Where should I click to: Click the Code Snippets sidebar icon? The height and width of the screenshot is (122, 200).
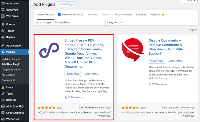(3, 113)
